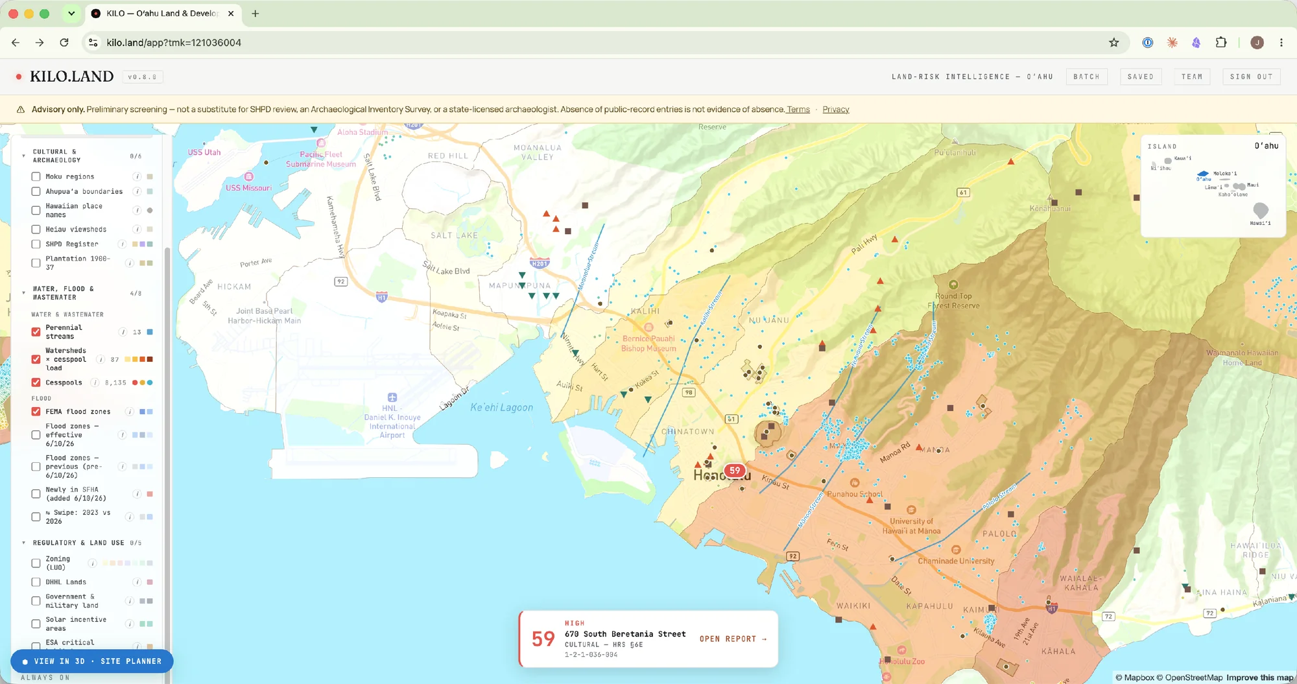This screenshot has height=684, width=1297.
Task: Collapse Regulatory & Land Use section
Action: pos(24,543)
